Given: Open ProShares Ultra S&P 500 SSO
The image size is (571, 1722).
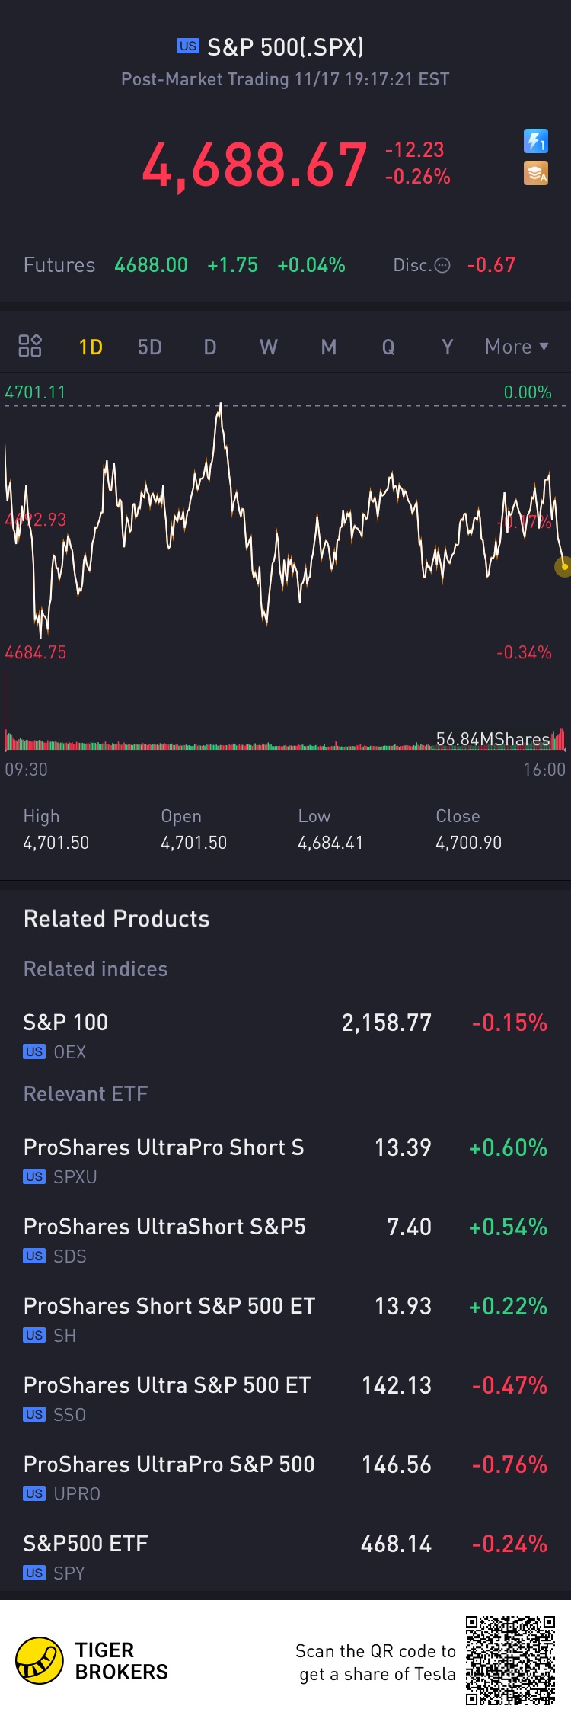Looking at the screenshot, I should click(x=285, y=1397).
